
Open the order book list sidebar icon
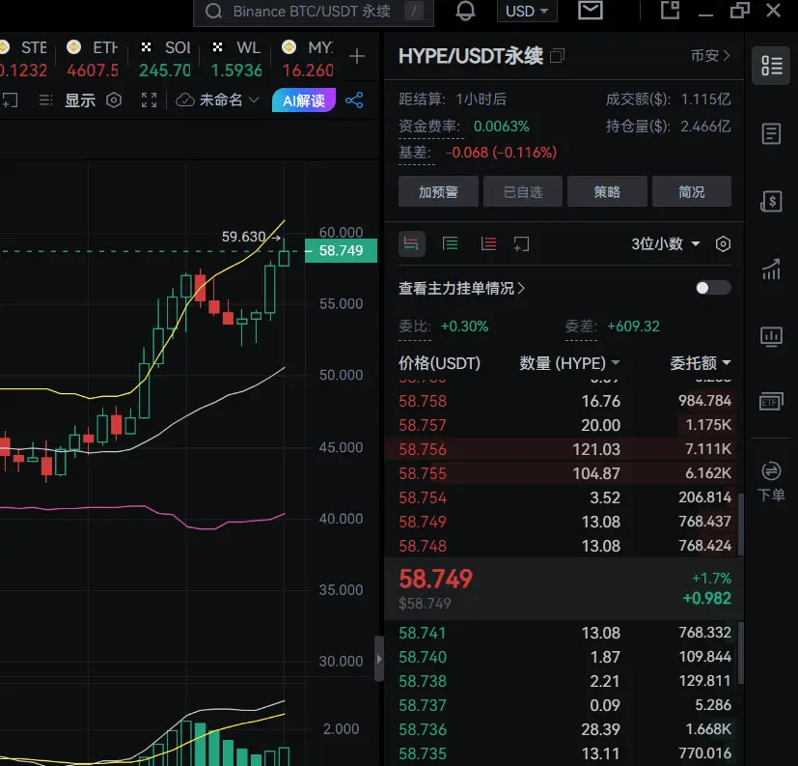click(x=772, y=65)
